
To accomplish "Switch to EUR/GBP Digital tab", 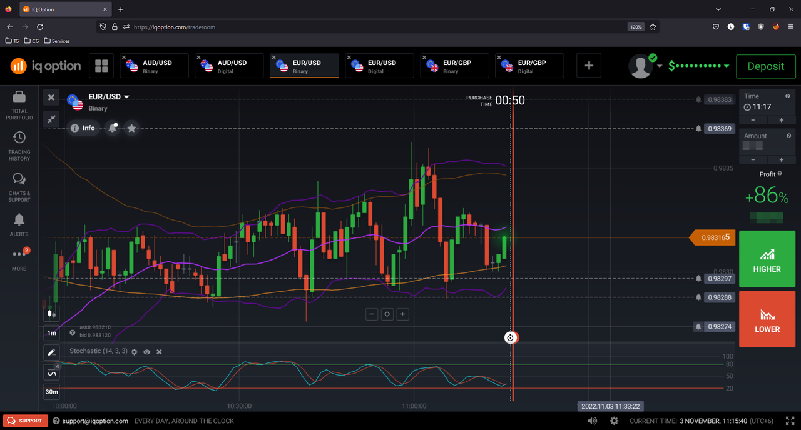I will pos(529,66).
